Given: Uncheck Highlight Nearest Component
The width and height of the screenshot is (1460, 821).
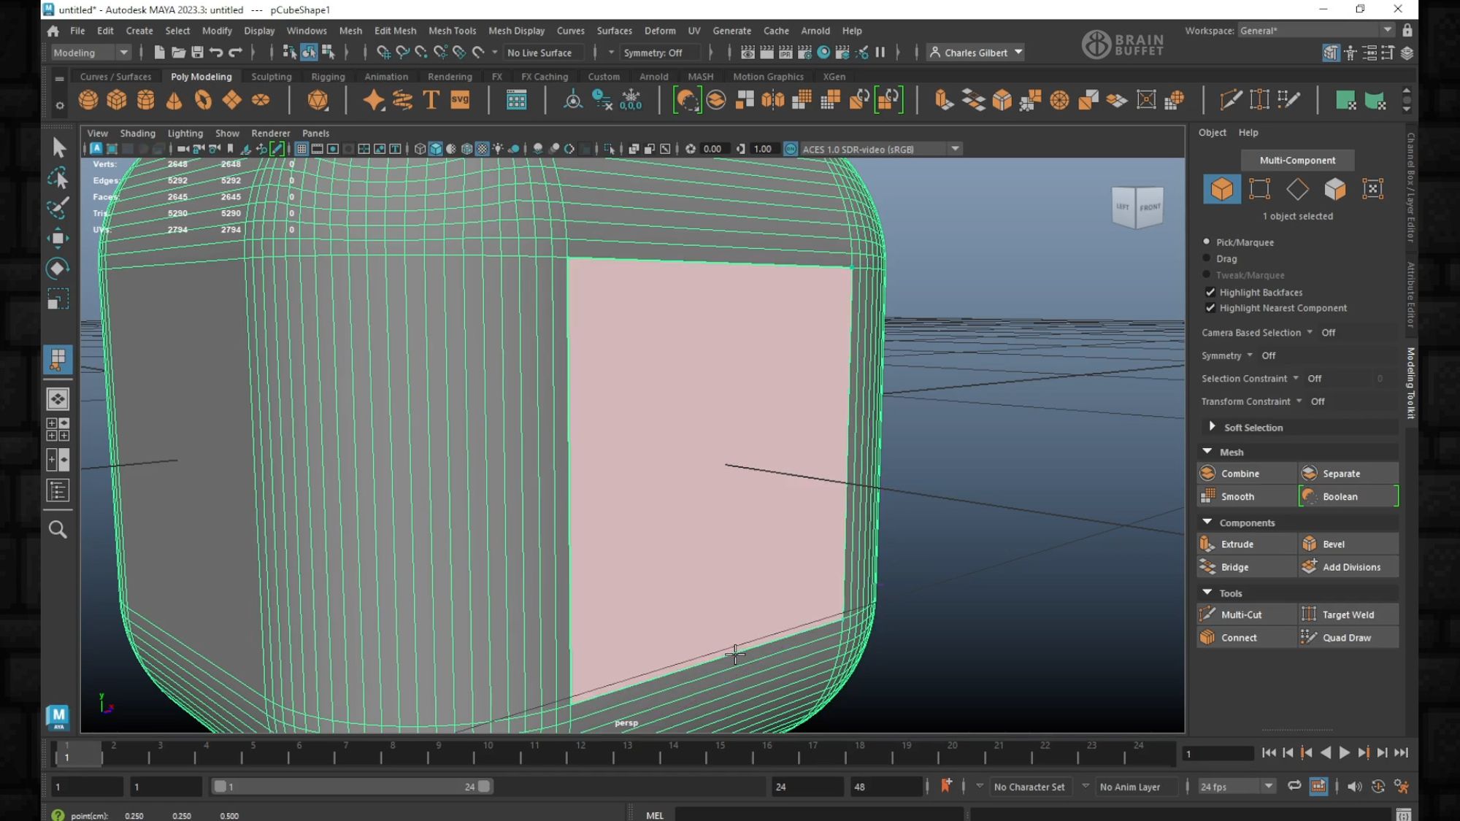Looking at the screenshot, I should (1210, 308).
